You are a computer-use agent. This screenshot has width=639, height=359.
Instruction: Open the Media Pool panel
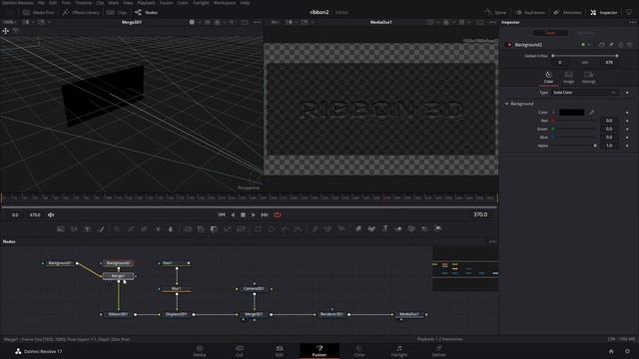coord(39,13)
